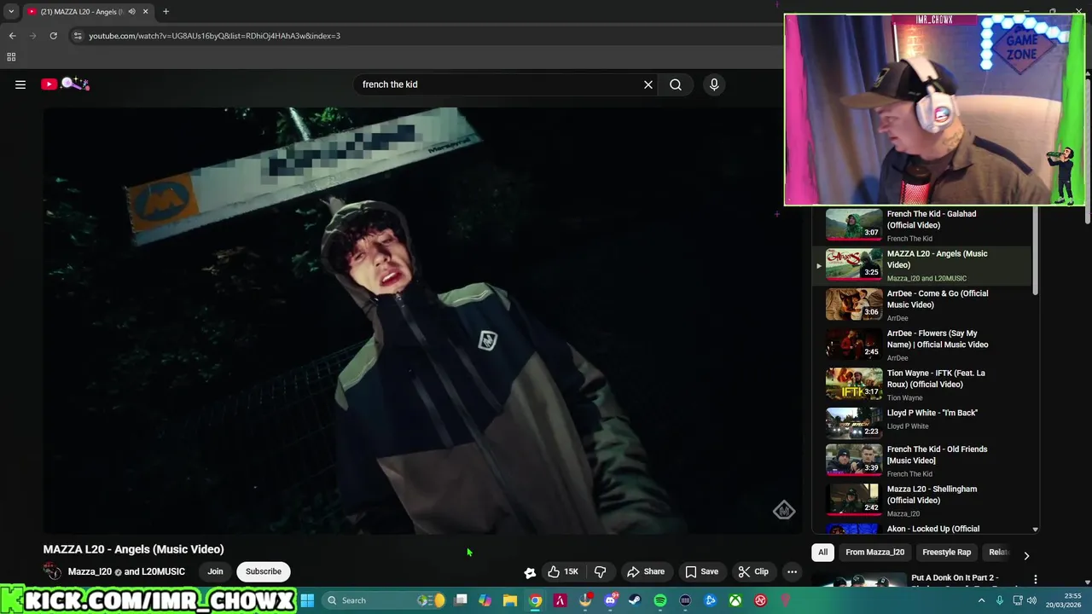
Task: Mute the tab via its speaker icon
Action: point(131,12)
